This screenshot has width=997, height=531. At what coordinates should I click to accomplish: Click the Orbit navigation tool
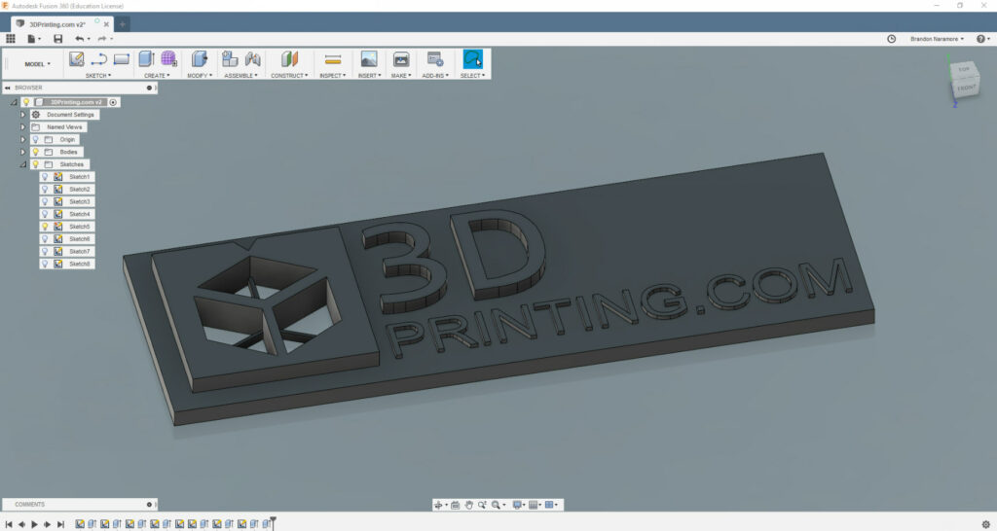(437, 505)
